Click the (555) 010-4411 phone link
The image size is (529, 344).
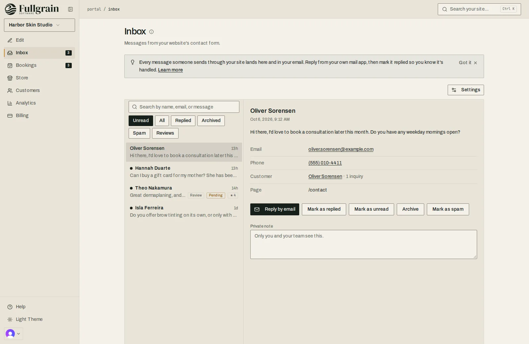pos(325,163)
